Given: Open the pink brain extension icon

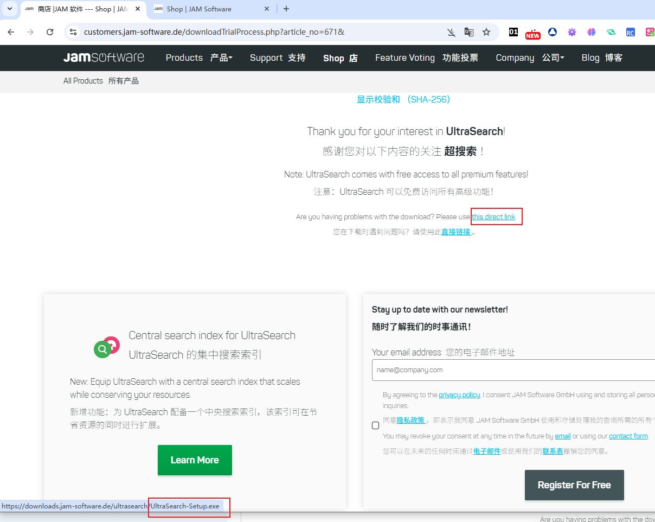Looking at the screenshot, I should point(592,32).
